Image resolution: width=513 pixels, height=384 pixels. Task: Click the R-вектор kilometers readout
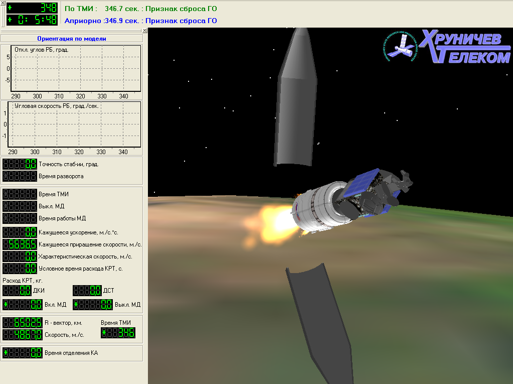[20, 323]
